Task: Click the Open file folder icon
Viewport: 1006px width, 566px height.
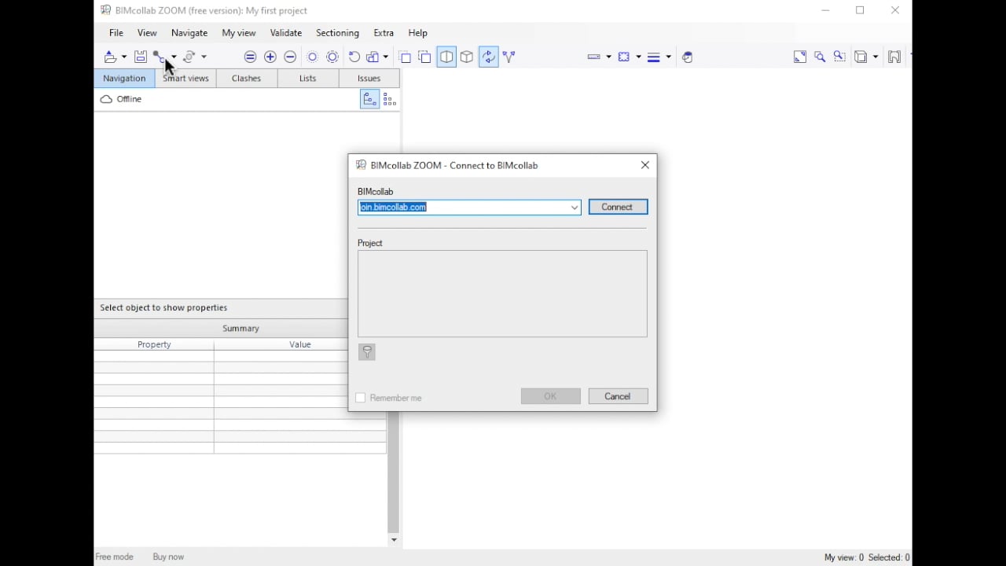Action: [x=111, y=57]
